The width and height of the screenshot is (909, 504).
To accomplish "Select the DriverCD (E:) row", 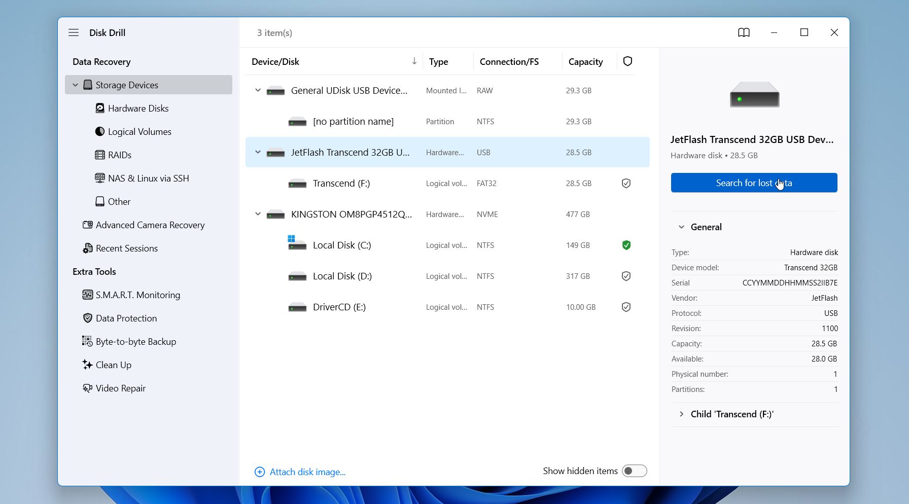I will (447, 307).
